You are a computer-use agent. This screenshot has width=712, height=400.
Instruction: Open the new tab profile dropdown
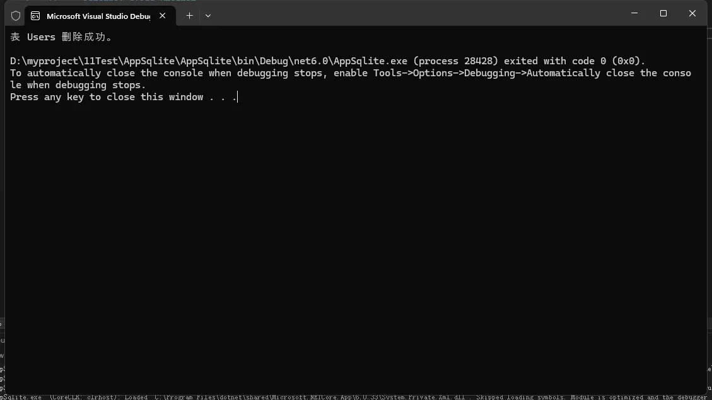pos(208,16)
